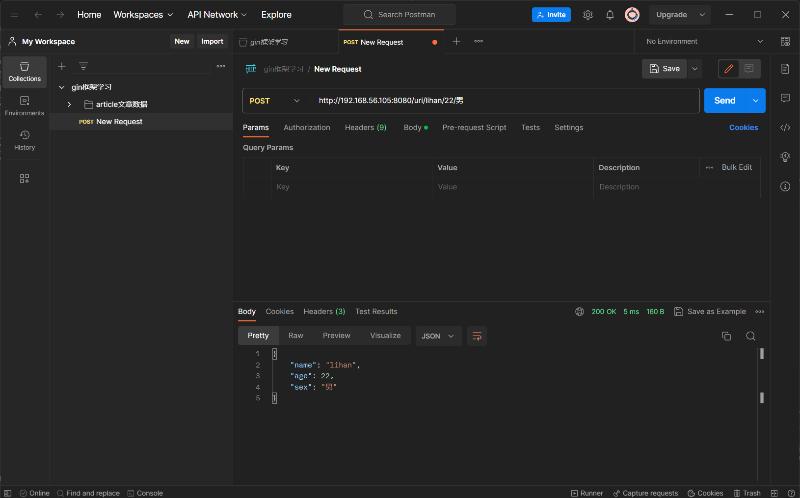Open notifications bell icon
The image size is (800, 498).
610,15
